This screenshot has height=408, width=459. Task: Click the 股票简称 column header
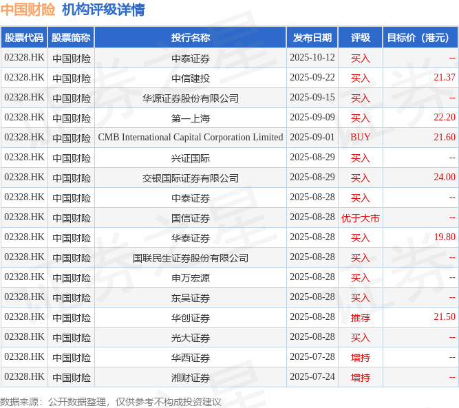pos(71,37)
